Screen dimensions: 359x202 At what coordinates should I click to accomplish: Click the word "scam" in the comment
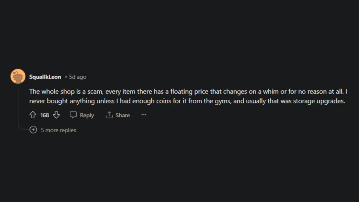coord(95,91)
